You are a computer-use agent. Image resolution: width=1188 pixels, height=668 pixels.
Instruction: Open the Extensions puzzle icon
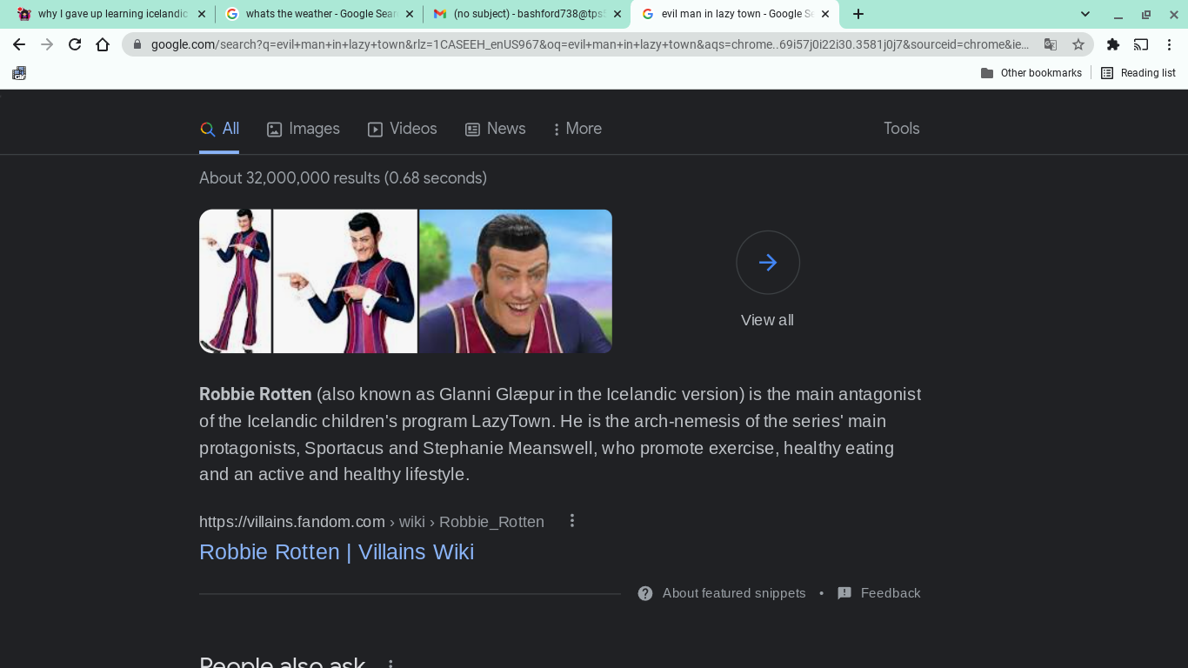tap(1113, 44)
